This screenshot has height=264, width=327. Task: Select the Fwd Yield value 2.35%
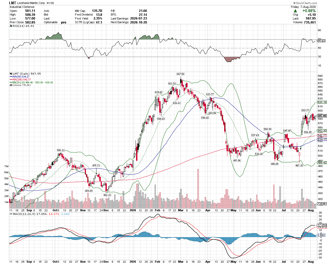98,18
